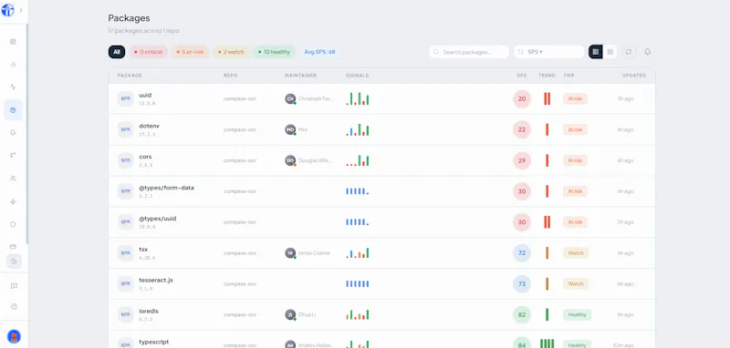
Task: Click the compass-ocr repo for dotenv
Action: 240,129
